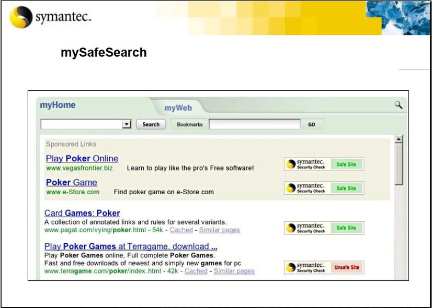Click the www.vegasfrontier.biz URL text
Viewport: 432px width, 308px height.
pos(79,168)
